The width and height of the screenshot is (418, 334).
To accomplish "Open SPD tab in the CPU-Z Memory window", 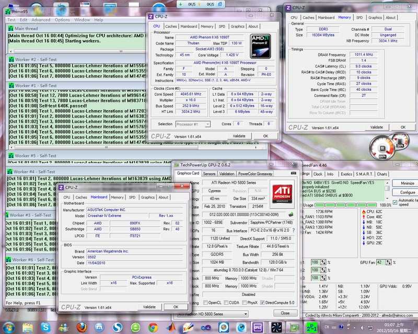I will tap(359, 18).
